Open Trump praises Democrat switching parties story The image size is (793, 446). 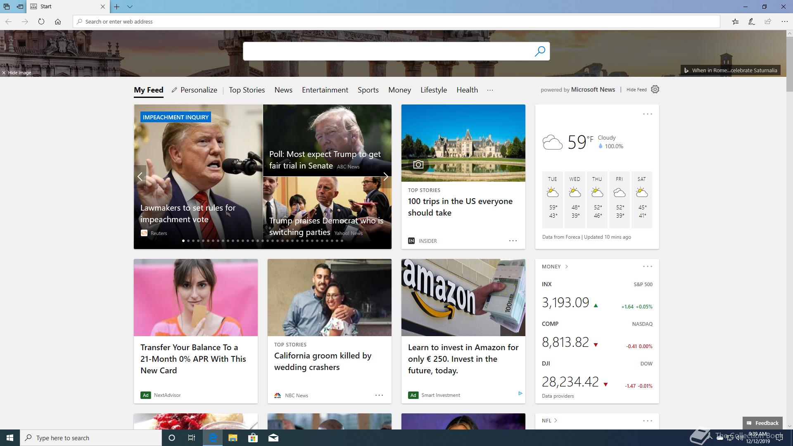[326, 226]
